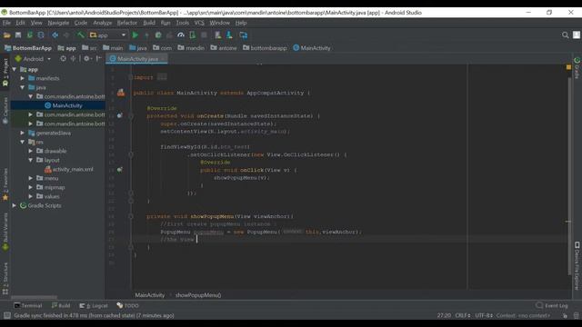Click the UTF-8 encoding selector
582x327 pixels.
pyautogui.click(x=484, y=315)
